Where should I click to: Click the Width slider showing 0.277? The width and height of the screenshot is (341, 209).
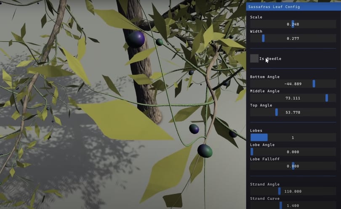coord(293,38)
